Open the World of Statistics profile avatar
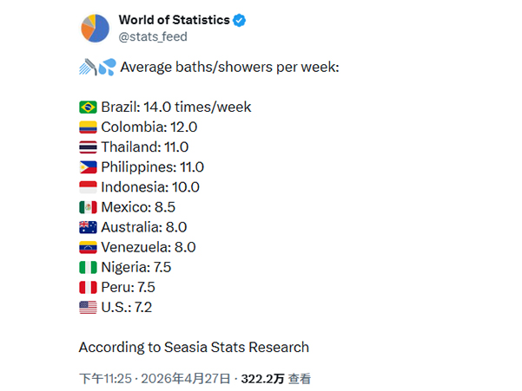This screenshot has height=391, width=522. click(x=96, y=28)
